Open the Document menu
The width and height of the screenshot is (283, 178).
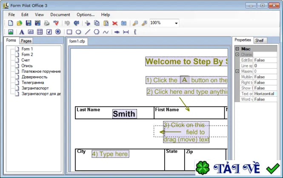60,14
